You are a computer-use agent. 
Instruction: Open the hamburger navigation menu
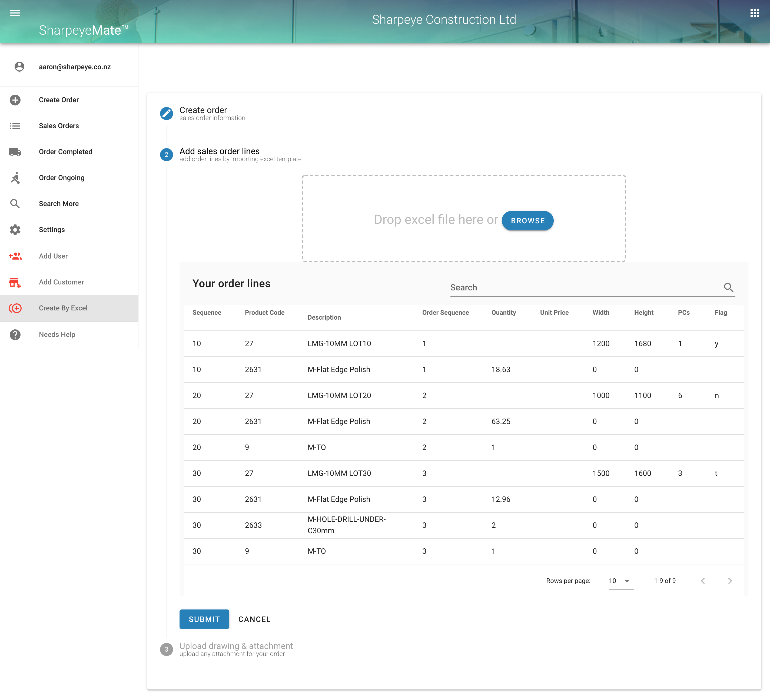point(15,13)
